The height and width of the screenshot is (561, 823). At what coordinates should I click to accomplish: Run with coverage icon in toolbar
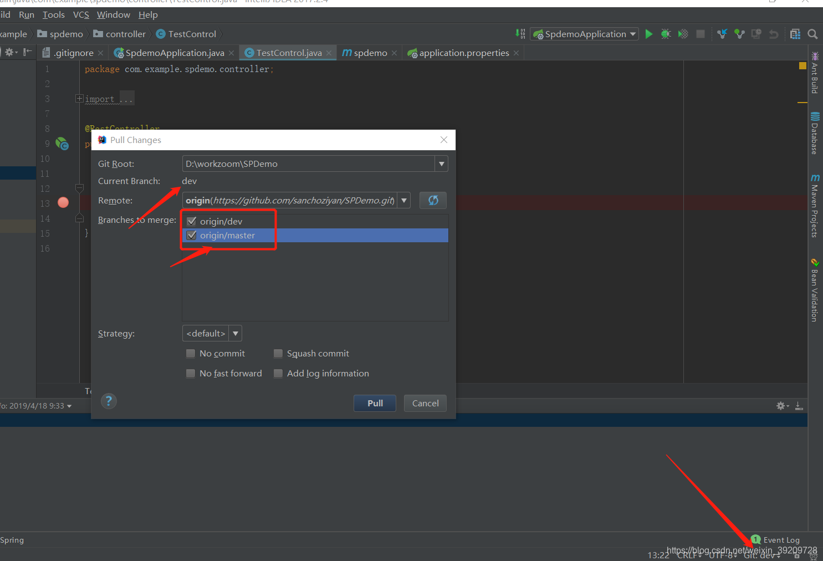(x=683, y=34)
